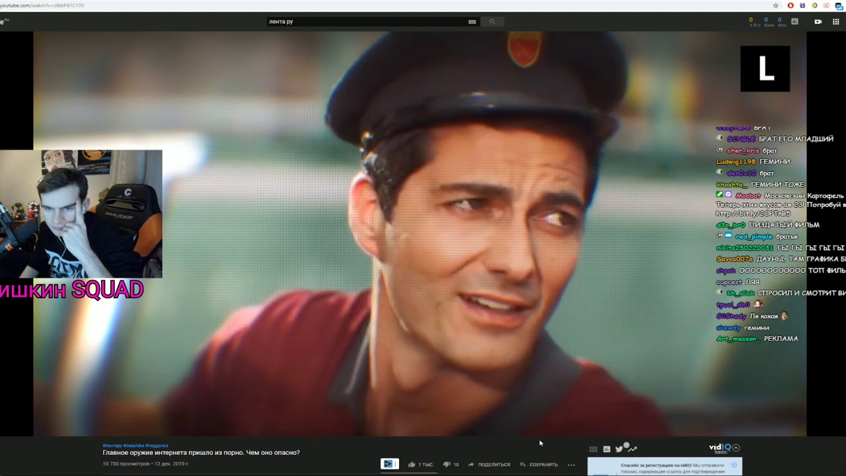Open the http://bit.ly link in chat
Viewport: 846px width, 476px height.
pyautogui.click(x=753, y=214)
